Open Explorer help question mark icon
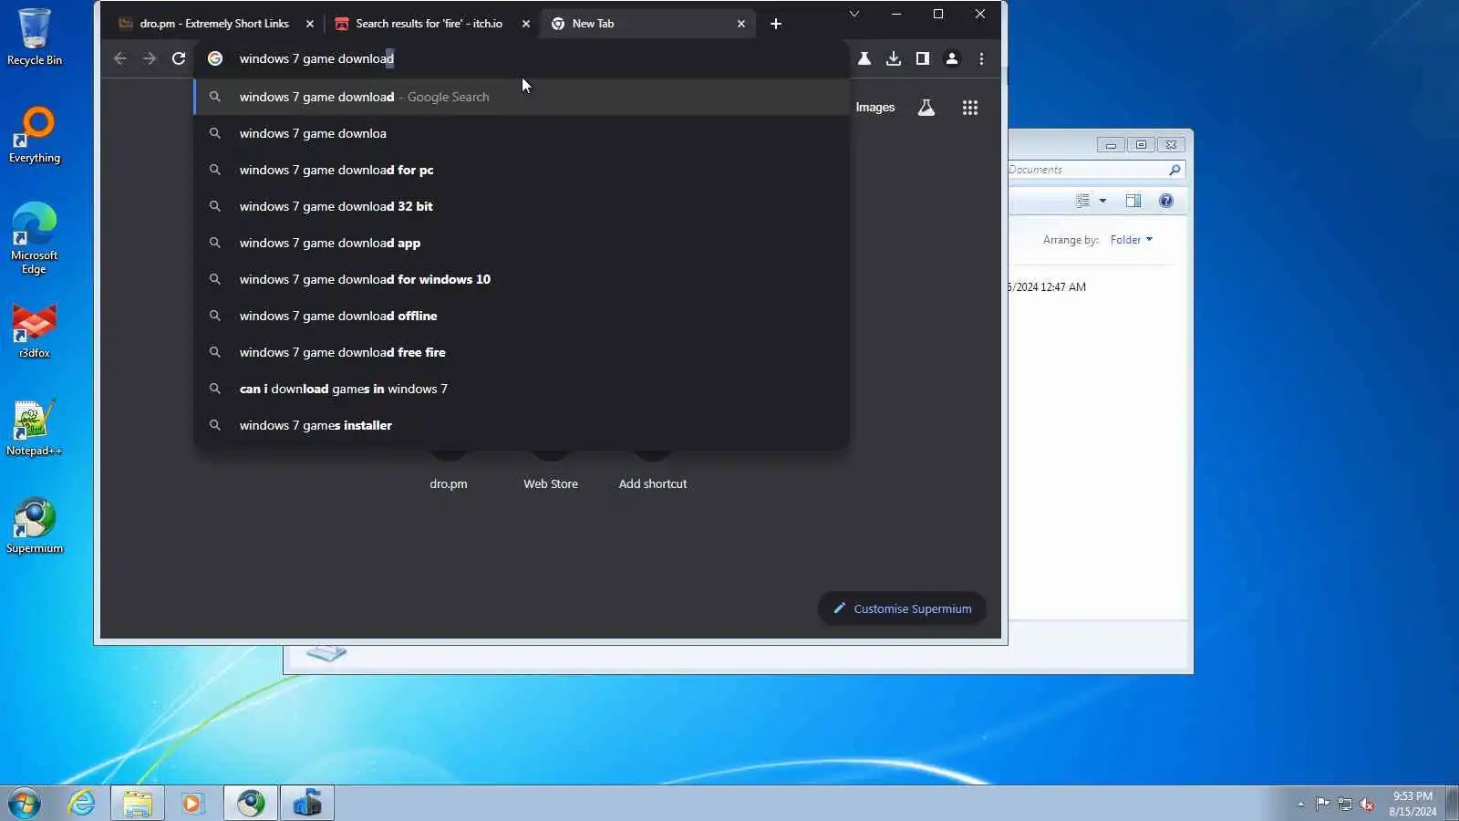The width and height of the screenshot is (1459, 821). pyautogui.click(x=1166, y=201)
